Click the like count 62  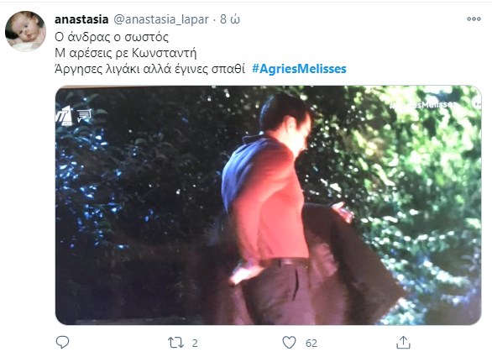(x=311, y=344)
